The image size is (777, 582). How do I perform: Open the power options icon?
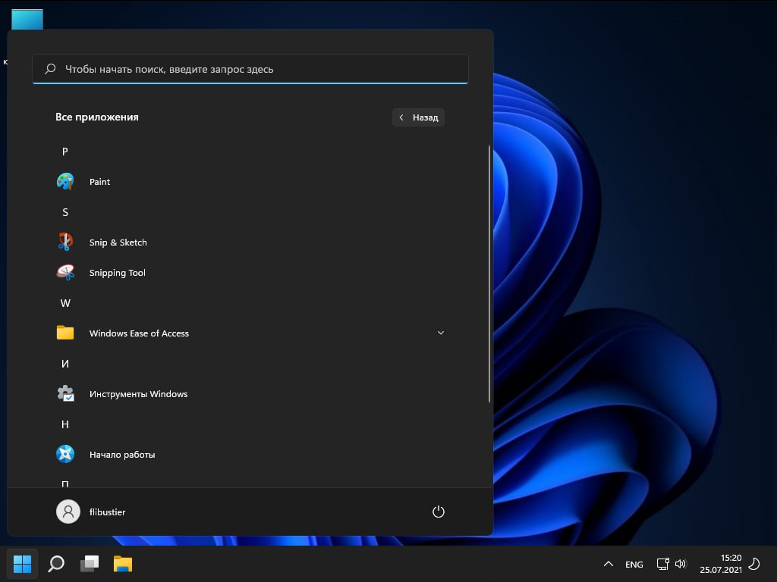438,512
